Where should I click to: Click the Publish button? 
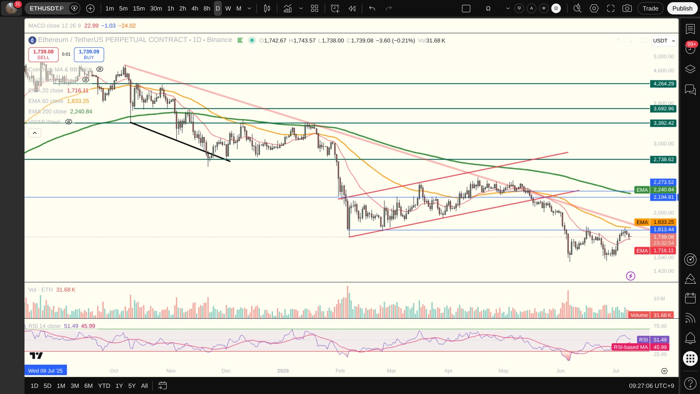tap(682, 8)
